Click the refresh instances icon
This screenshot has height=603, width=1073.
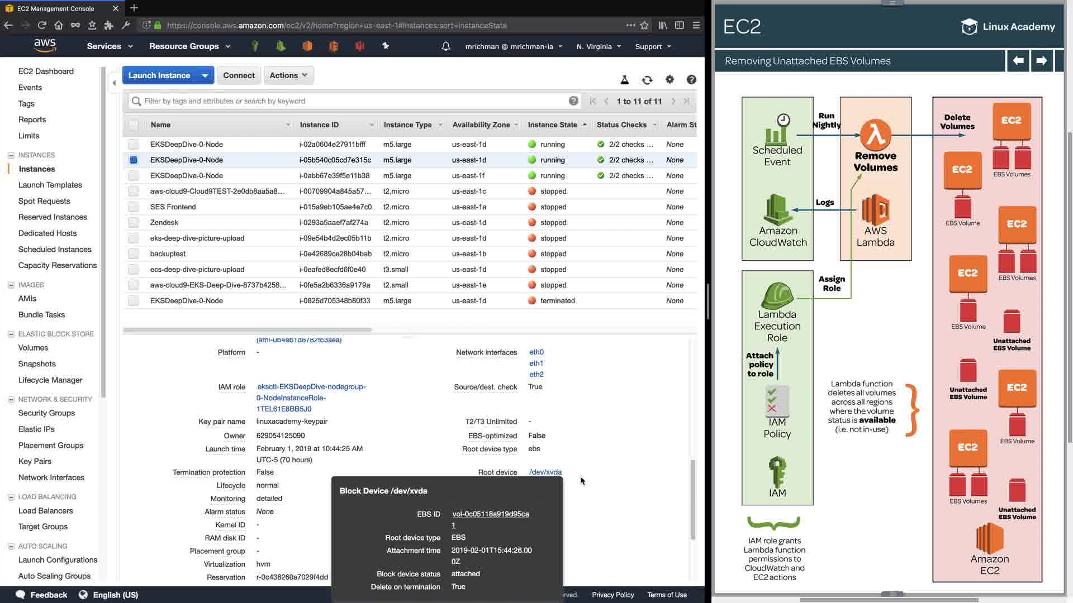[x=647, y=80]
